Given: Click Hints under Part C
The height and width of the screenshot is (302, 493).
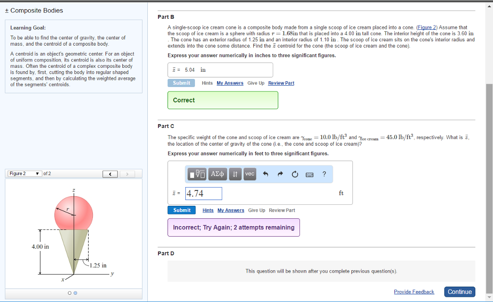Looking at the screenshot, I should point(207,210).
